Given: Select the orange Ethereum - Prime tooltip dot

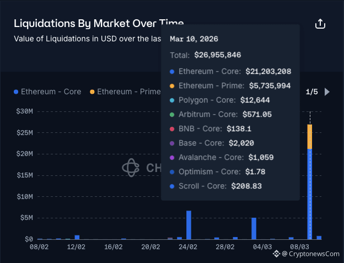Looking at the screenshot, I should pos(173,86).
